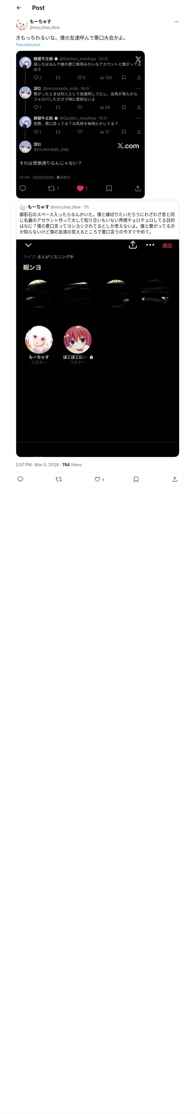Share the post via the bottom share icon
The image size is (195, 1114).
pyautogui.click(x=175, y=479)
